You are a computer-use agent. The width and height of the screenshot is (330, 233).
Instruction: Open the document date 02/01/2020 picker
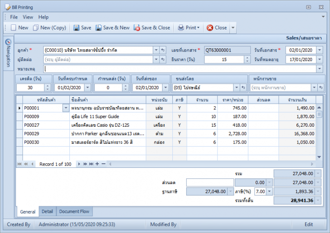point(320,50)
